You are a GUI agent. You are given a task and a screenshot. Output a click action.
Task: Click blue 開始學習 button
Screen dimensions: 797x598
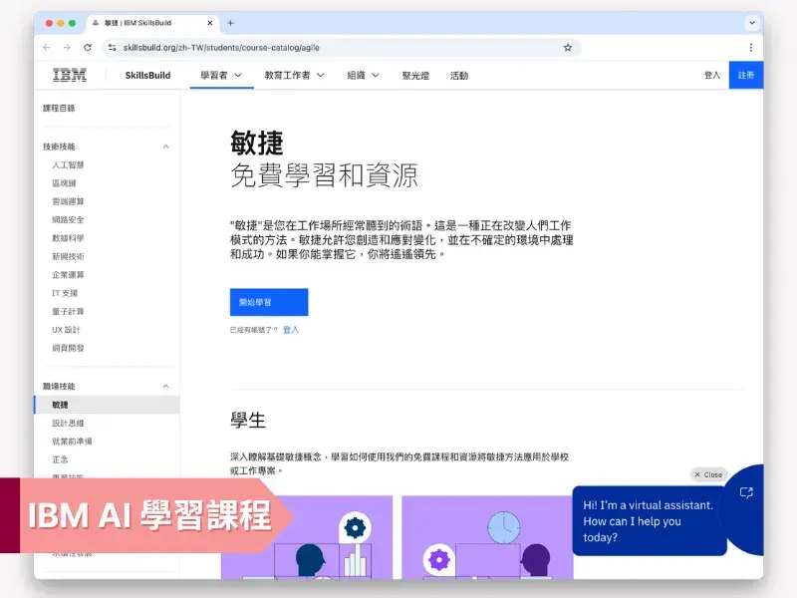(269, 302)
